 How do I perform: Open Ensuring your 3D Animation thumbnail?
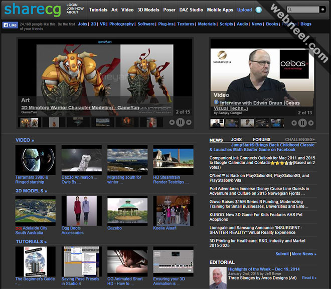174,261
